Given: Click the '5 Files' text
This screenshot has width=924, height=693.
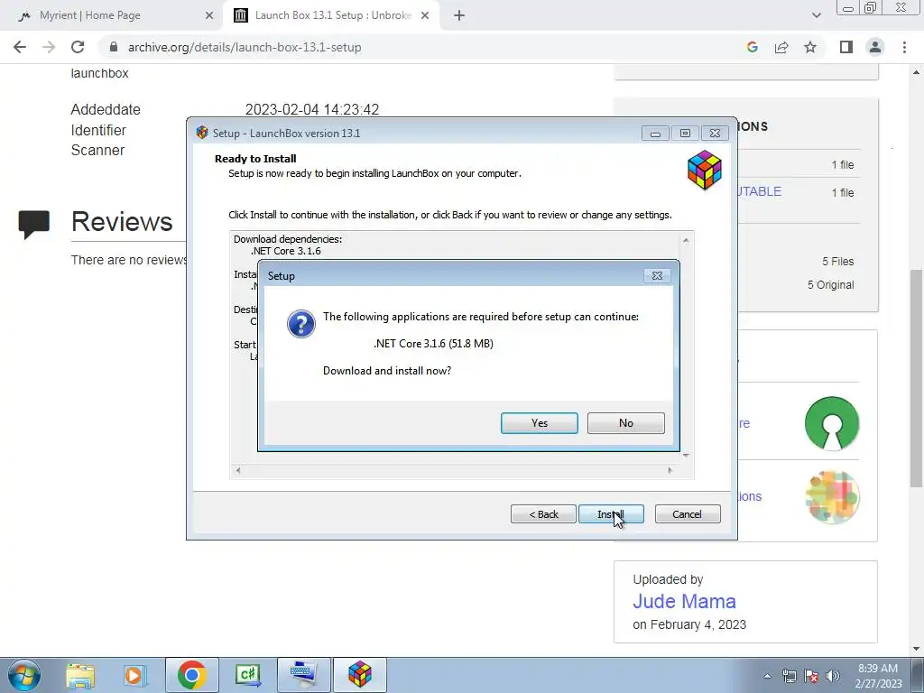Looking at the screenshot, I should click(x=838, y=262).
